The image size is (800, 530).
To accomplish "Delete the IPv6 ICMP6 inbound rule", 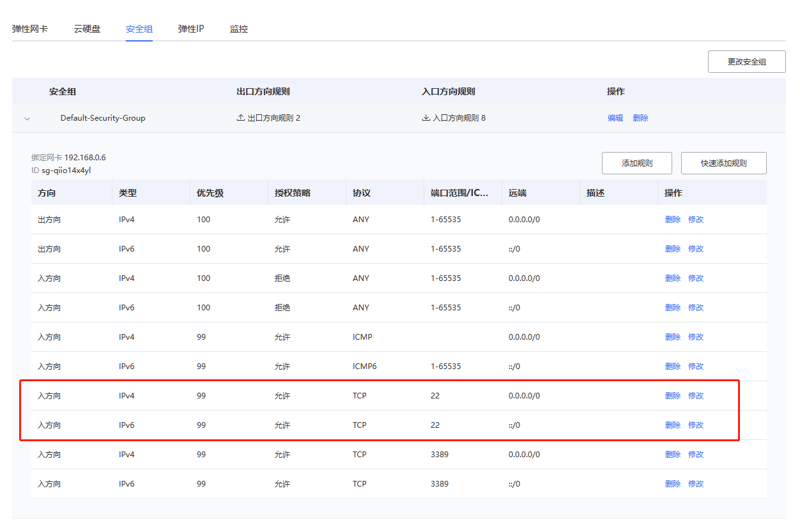I will pos(673,367).
